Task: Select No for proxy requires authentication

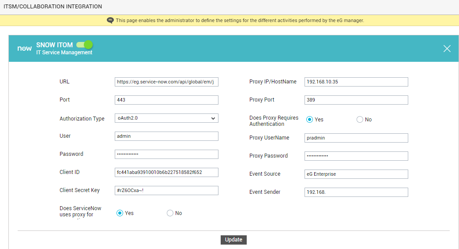Action: (360, 120)
